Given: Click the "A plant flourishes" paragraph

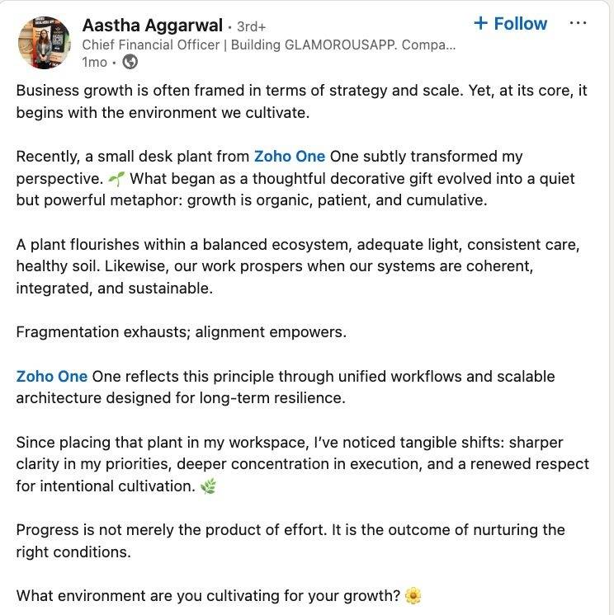Looking at the screenshot, I should [x=298, y=266].
